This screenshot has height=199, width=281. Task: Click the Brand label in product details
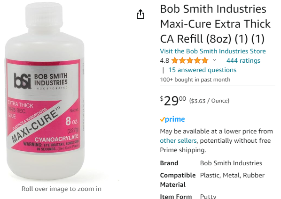pyautogui.click(x=169, y=163)
